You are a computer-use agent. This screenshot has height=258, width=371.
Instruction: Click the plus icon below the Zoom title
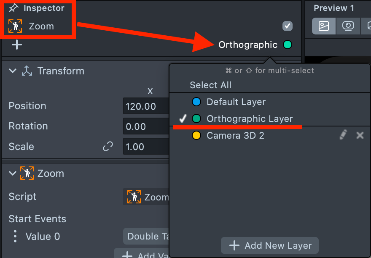[17, 45]
